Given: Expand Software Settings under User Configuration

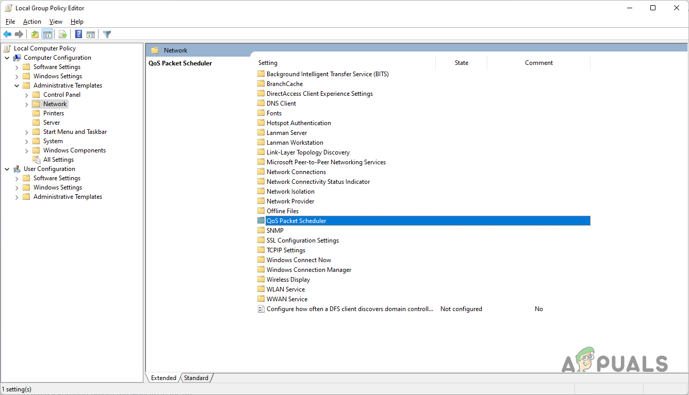Looking at the screenshot, I should tap(17, 178).
